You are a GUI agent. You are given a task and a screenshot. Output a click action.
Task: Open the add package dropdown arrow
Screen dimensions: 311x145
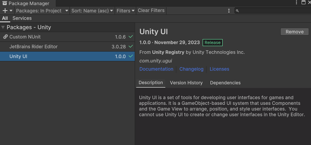pyautogui.click(x=11, y=11)
